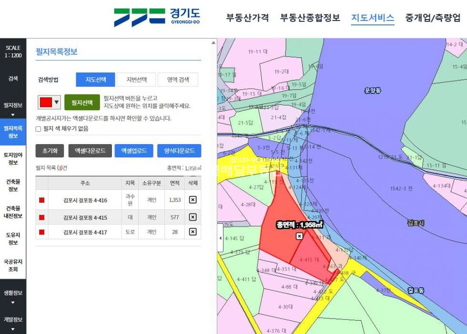Enable the 필지 색 채우기 없음 checkbox
The image size is (467, 334).
tap(39, 129)
